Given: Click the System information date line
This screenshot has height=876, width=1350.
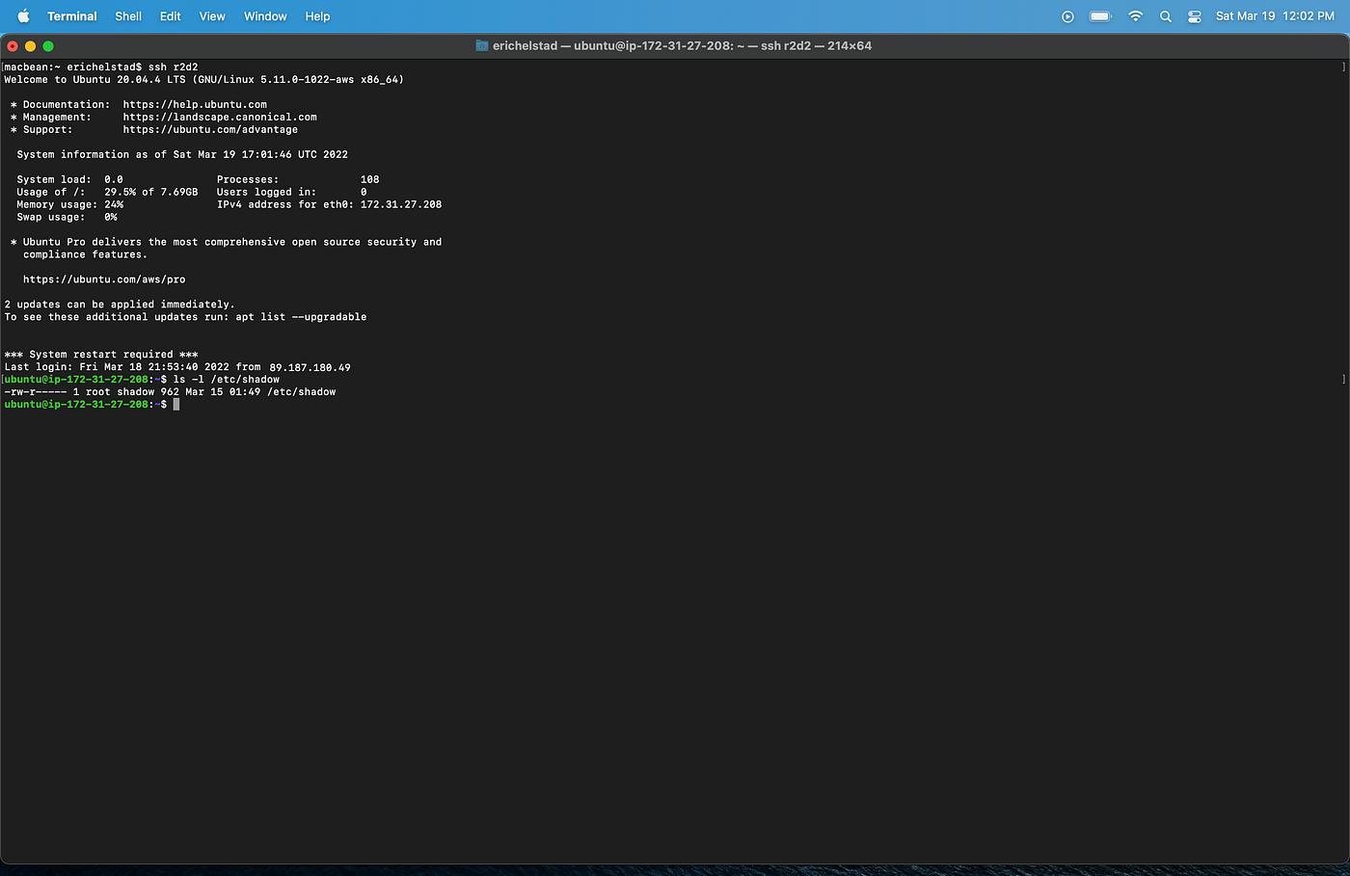Looking at the screenshot, I should (182, 155).
